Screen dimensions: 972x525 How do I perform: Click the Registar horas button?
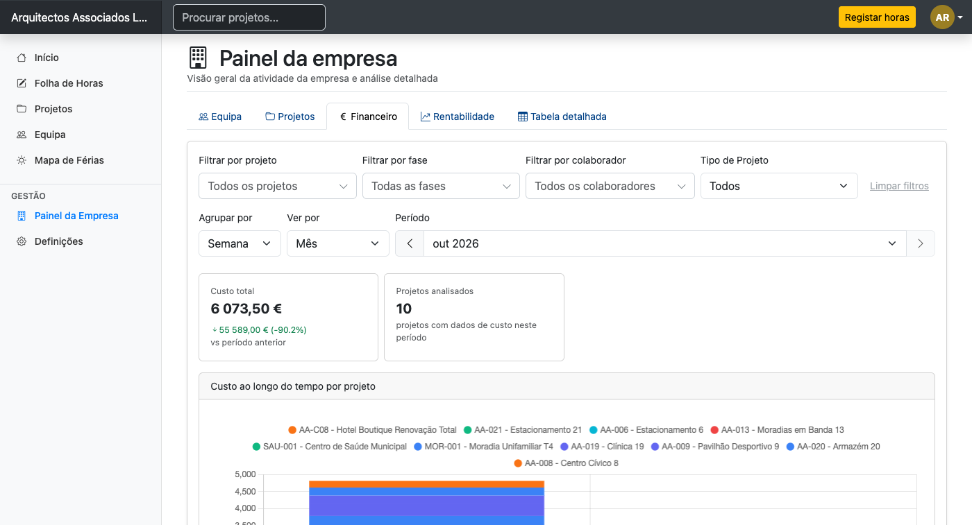tap(877, 17)
